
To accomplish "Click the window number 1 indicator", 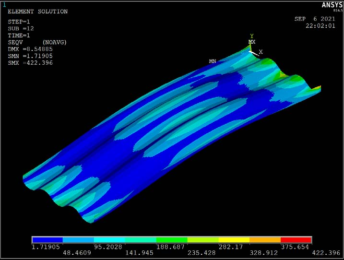I will [x=4, y=5].
